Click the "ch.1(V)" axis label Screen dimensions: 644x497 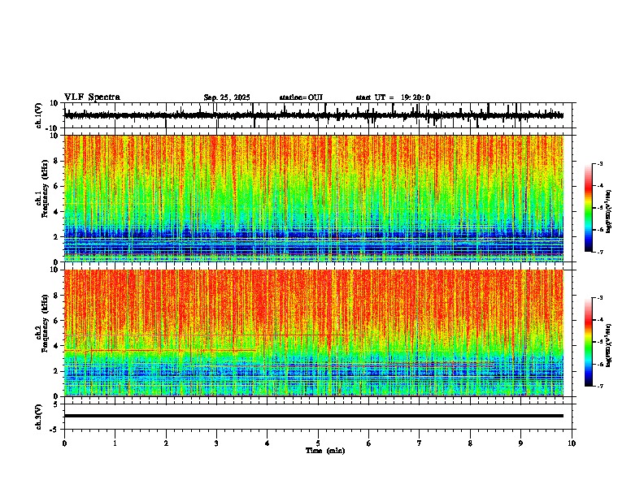tap(39, 115)
